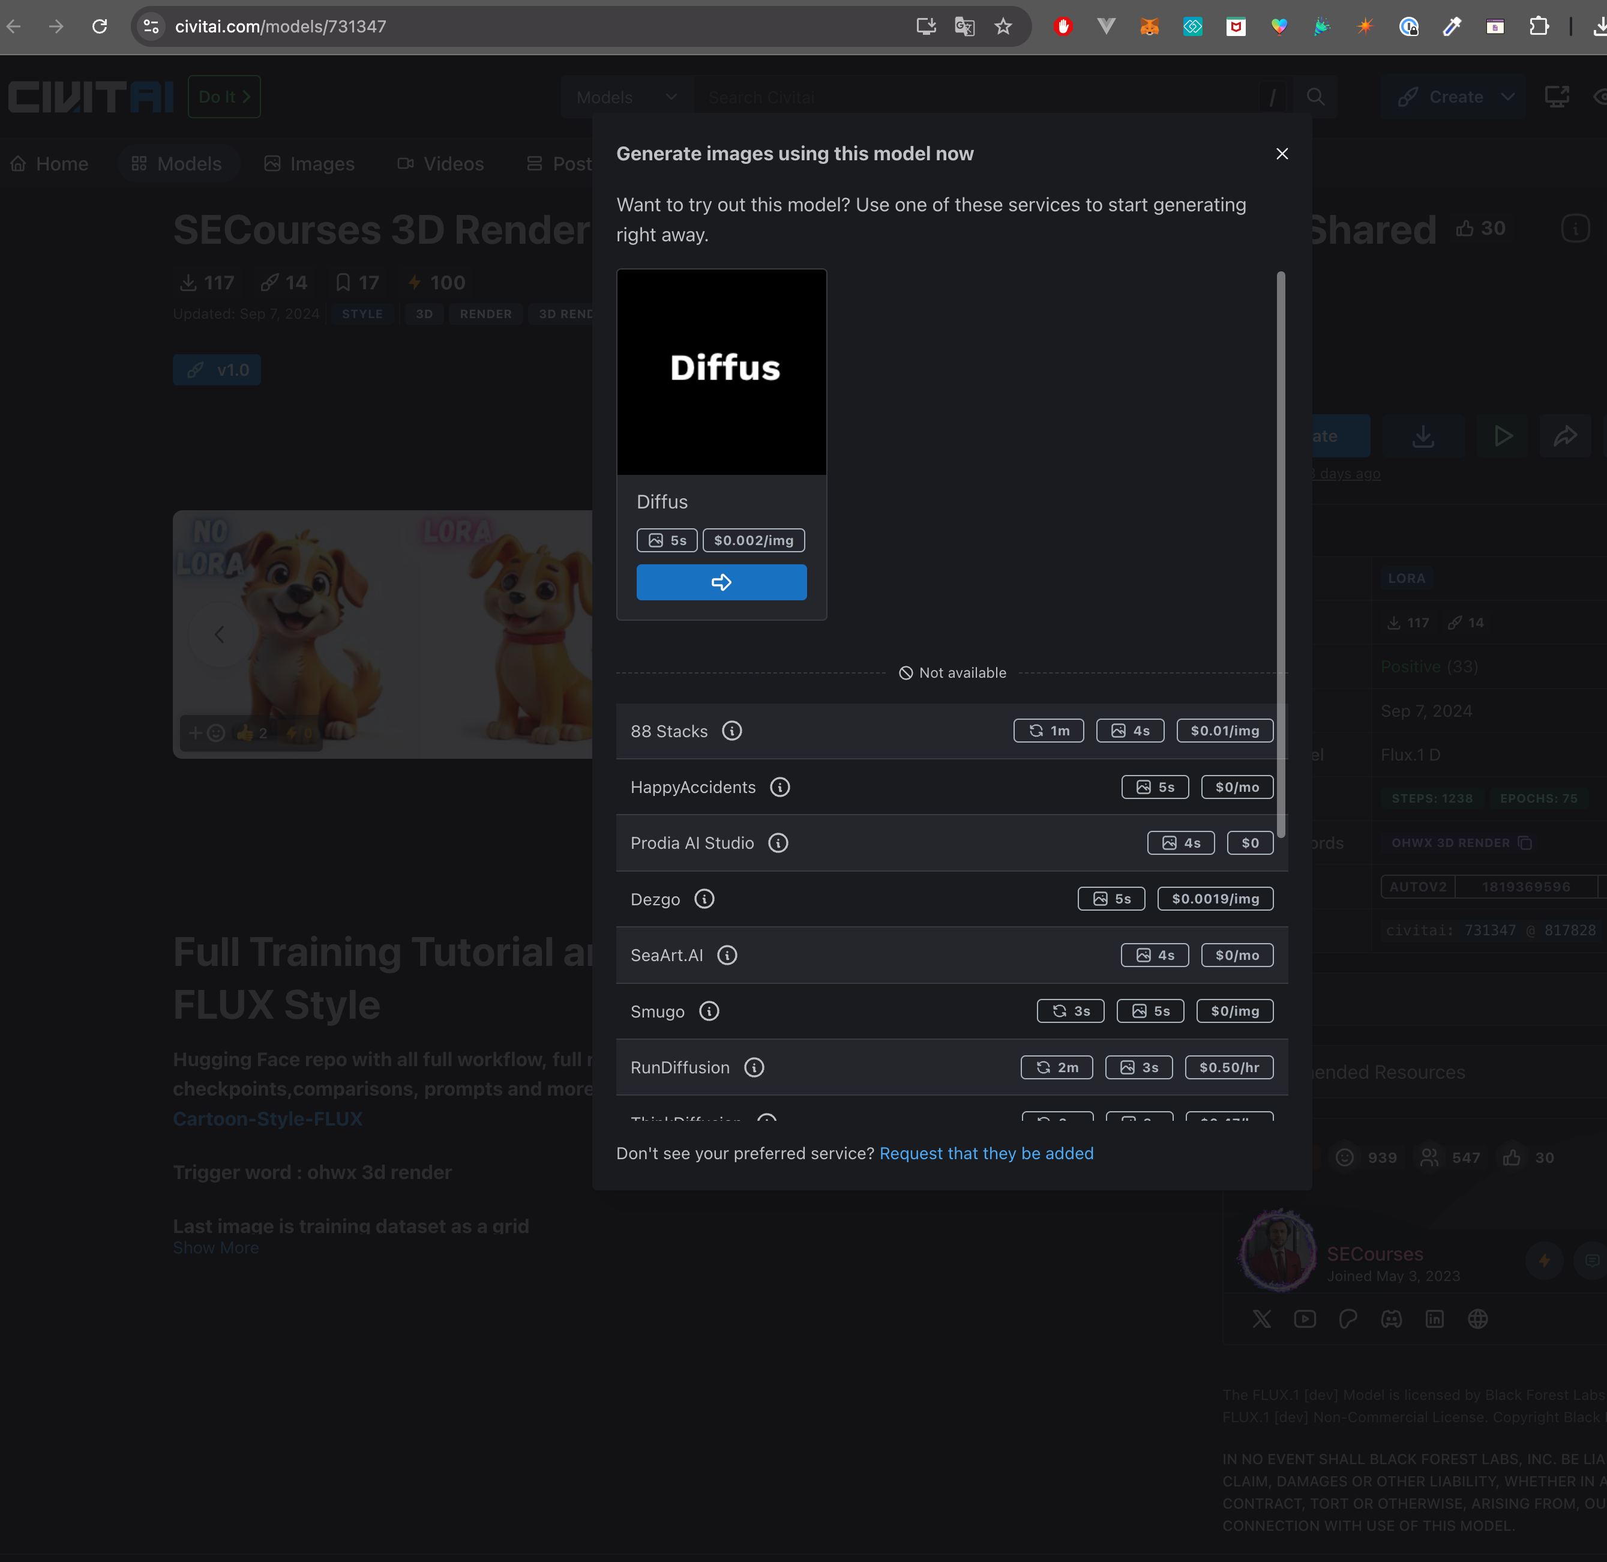Open the Chrome extensions puzzle icon

(x=1538, y=26)
